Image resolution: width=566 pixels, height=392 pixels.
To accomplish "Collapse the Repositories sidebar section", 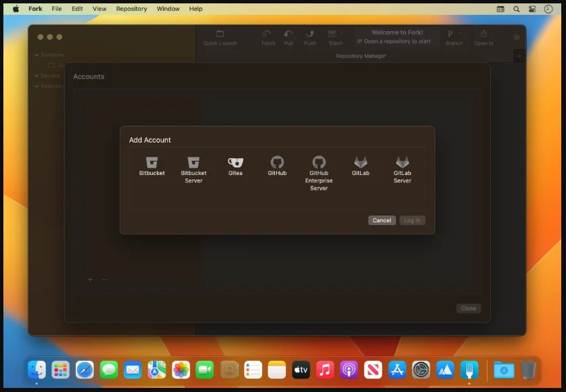I will (x=37, y=86).
